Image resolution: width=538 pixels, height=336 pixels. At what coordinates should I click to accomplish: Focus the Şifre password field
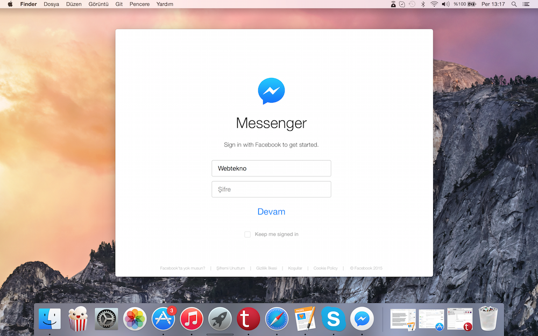[271, 189]
